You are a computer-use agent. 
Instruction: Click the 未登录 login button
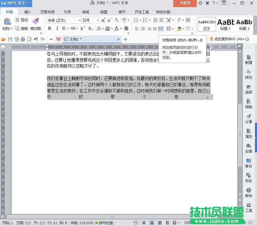point(184,3)
